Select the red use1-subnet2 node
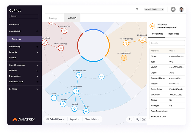This screenshot has width=193, height=134. point(45,43)
